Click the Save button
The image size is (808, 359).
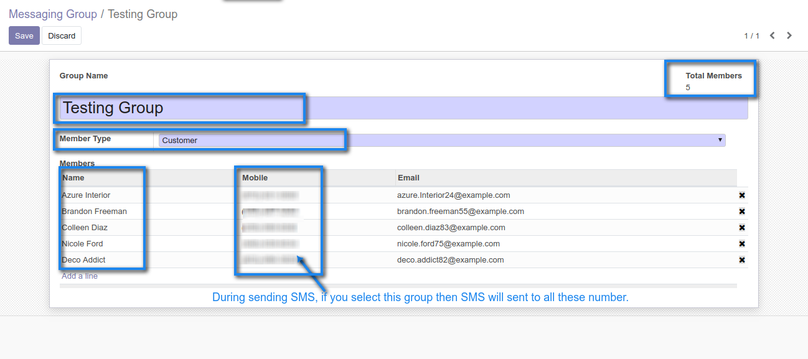(24, 35)
